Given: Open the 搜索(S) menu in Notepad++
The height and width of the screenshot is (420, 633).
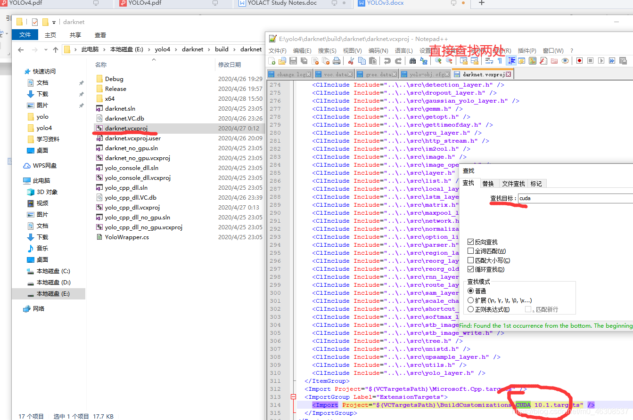Looking at the screenshot, I should coord(327,51).
